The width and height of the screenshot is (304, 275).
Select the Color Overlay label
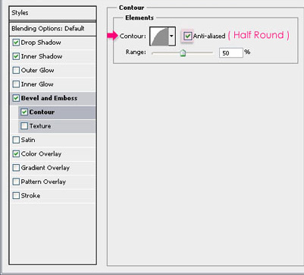coord(41,154)
